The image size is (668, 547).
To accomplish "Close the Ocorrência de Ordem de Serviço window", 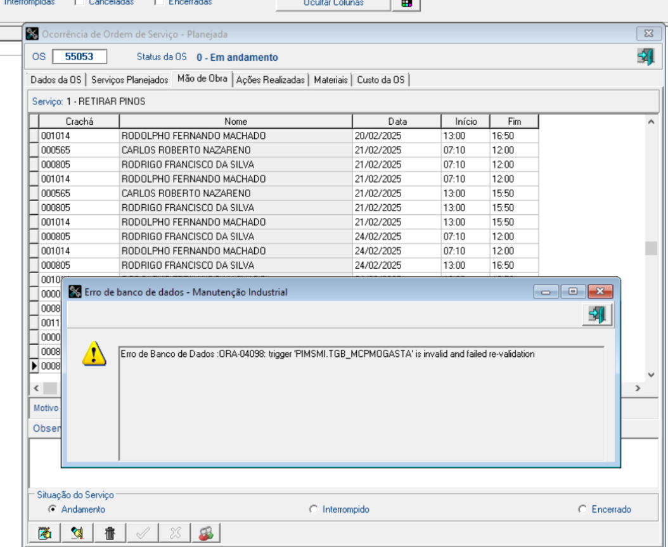I will (649, 33).
